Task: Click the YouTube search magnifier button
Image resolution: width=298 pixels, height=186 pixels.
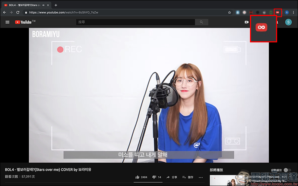Action: coord(202,22)
